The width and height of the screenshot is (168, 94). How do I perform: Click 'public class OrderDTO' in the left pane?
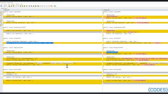12,38
